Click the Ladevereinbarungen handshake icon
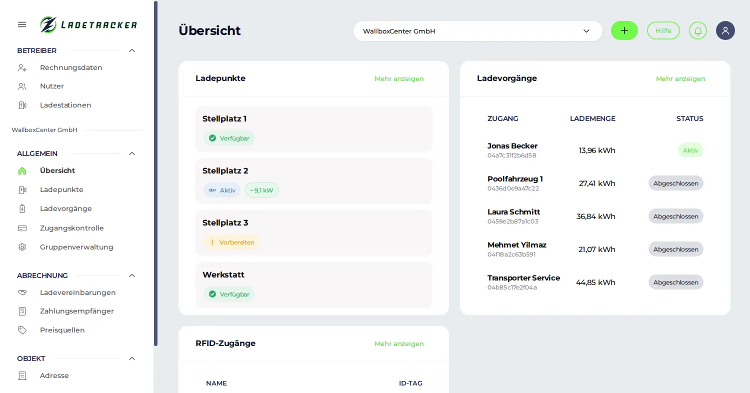The width and height of the screenshot is (750, 393). click(x=22, y=292)
